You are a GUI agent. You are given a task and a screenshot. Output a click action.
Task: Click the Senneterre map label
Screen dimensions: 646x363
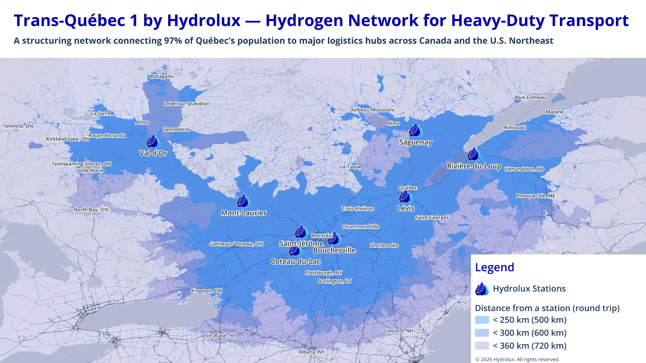point(176,130)
